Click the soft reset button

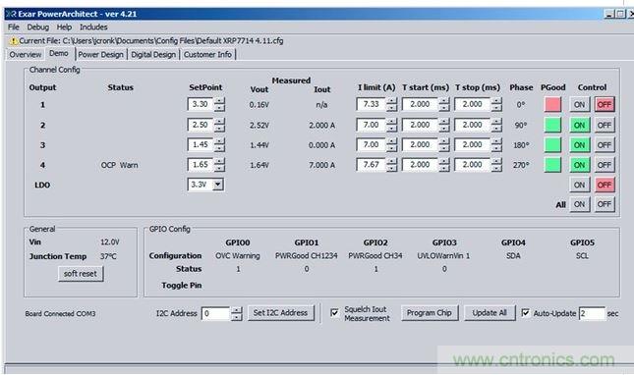[x=81, y=274]
